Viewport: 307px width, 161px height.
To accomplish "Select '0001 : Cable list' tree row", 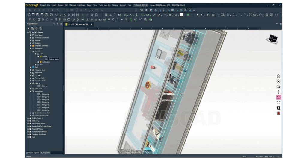I will [x=42, y=86].
